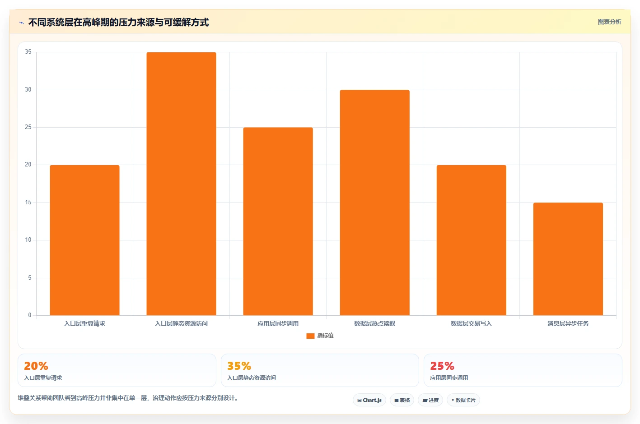Click the 入口层静态资源访问 bar
Image resolution: width=640 pixels, height=424 pixels.
point(181,184)
